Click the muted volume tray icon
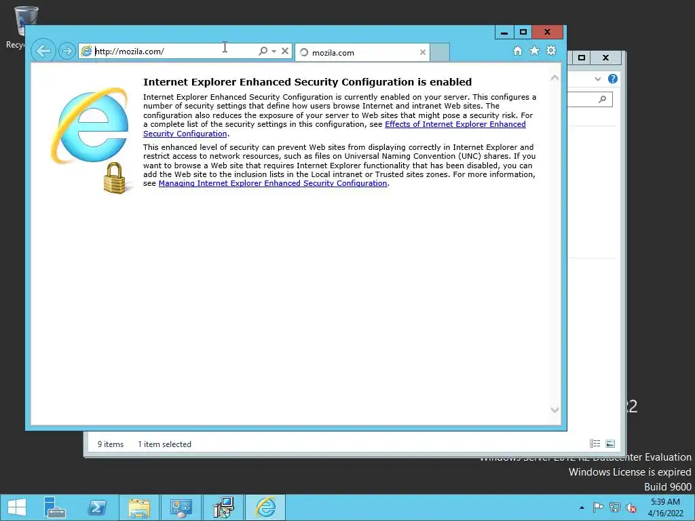The width and height of the screenshot is (695, 521). click(631, 507)
